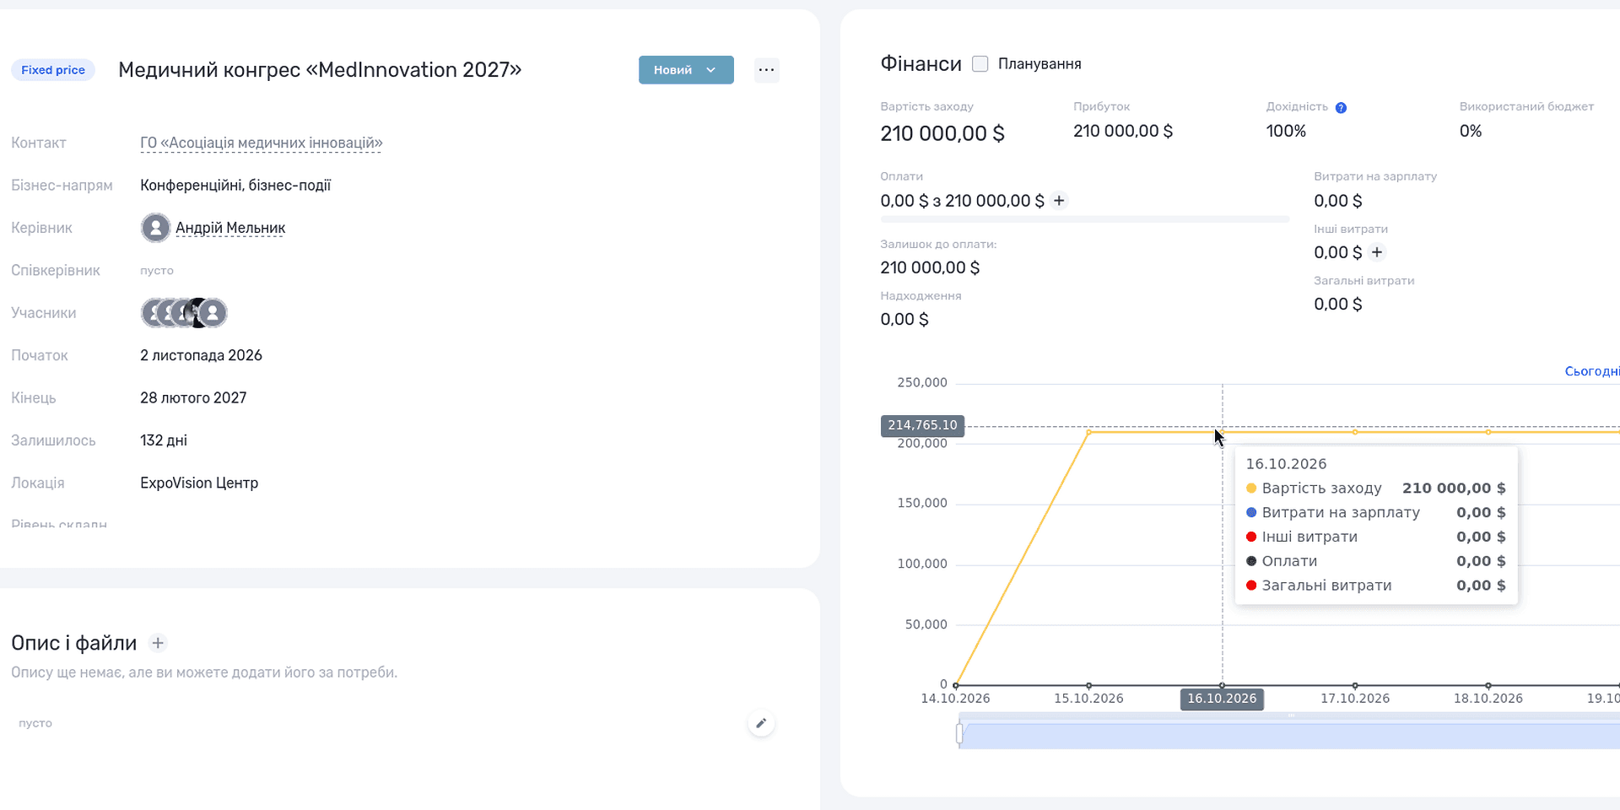Screen dimensions: 1620x810
Task: Click the Fixed price tag
Action: [53, 70]
